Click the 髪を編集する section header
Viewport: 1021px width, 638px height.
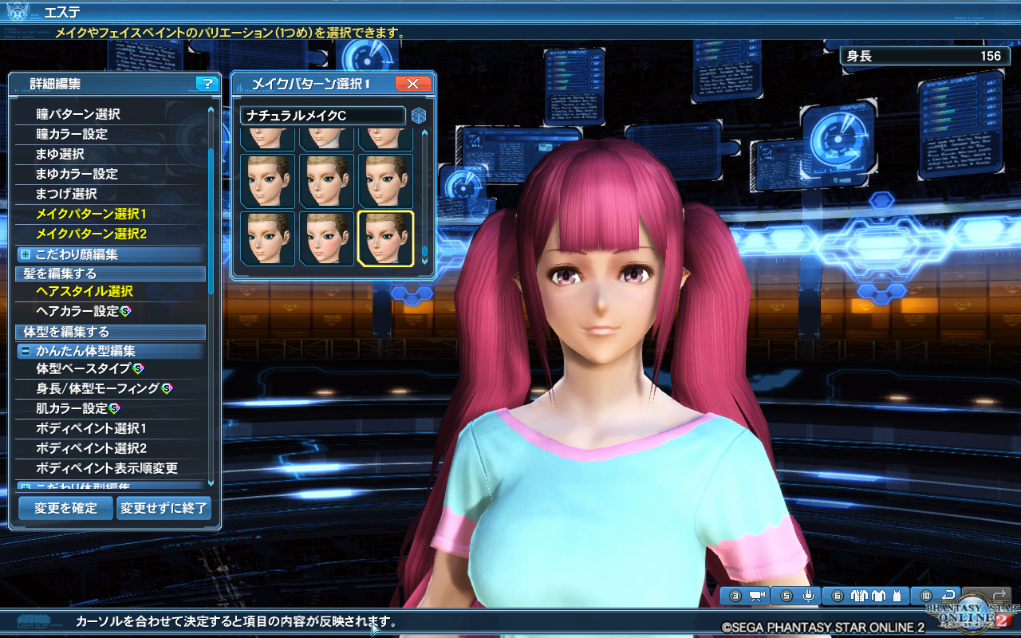click(110, 274)
